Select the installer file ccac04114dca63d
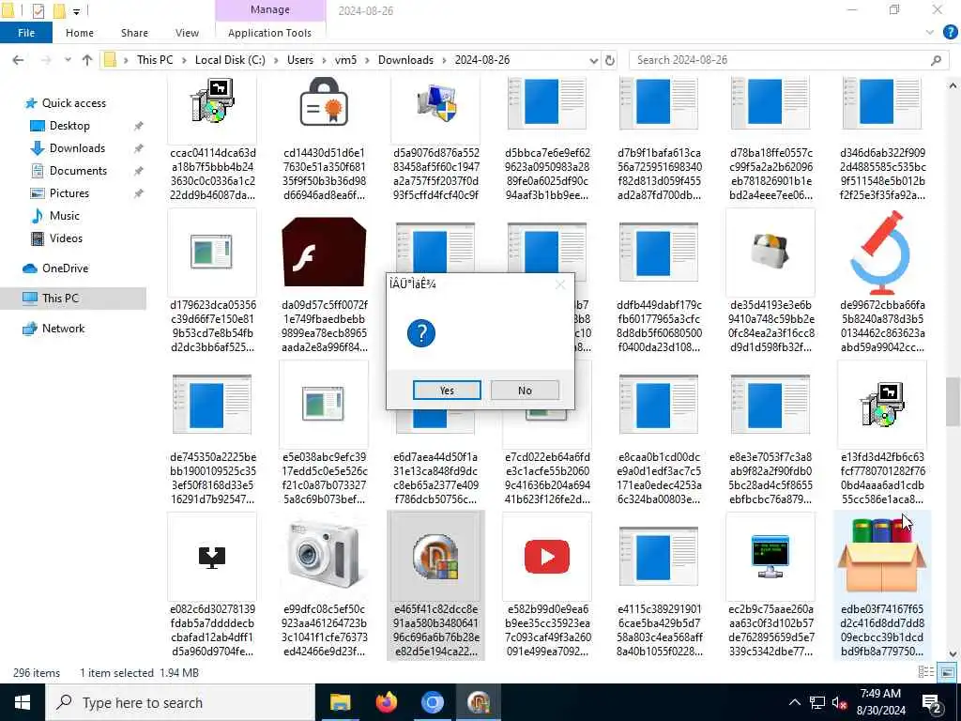The image size is (961, 721). tap(212, 140)
